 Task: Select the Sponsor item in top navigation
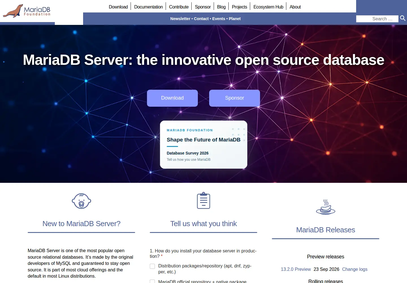(x=203, y=7)
